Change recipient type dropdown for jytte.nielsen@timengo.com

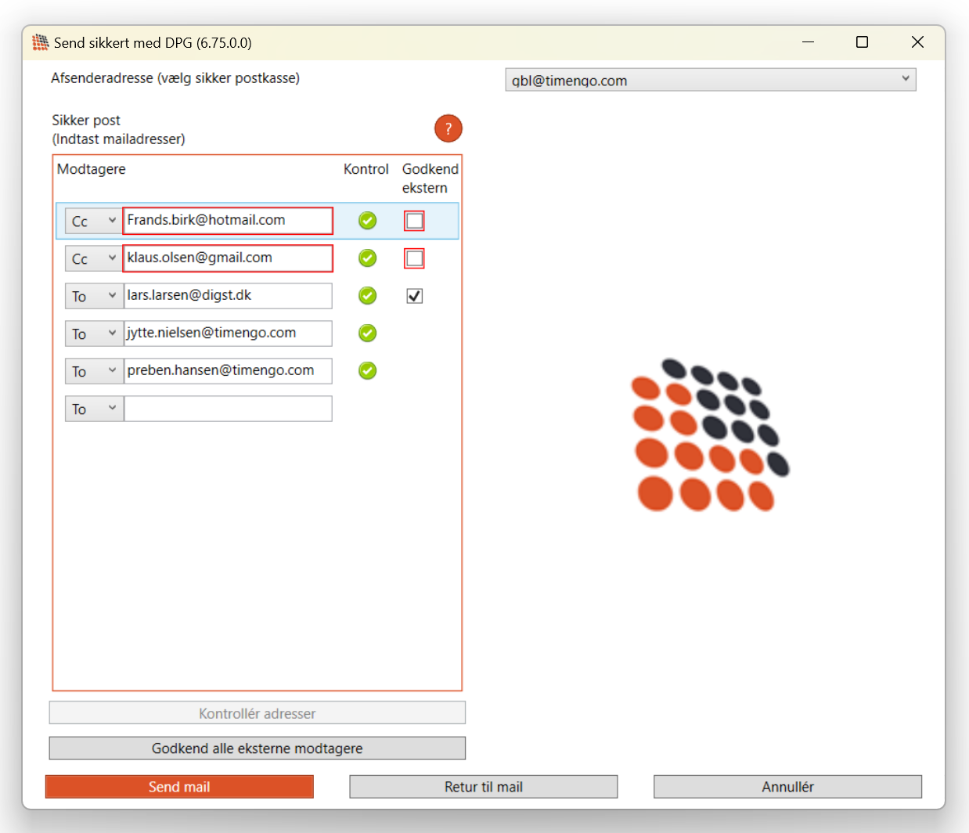[94, 334]
